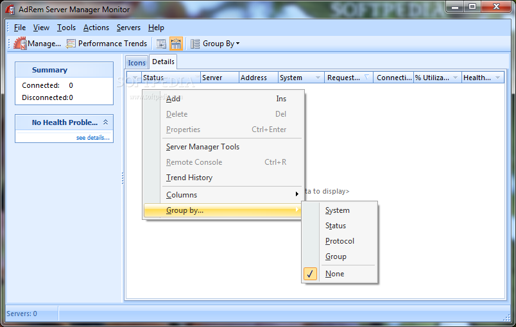516x327 pixels.
Task: Open the System column filter arrow
Action: pyautogui.click(x=318, y=78)
